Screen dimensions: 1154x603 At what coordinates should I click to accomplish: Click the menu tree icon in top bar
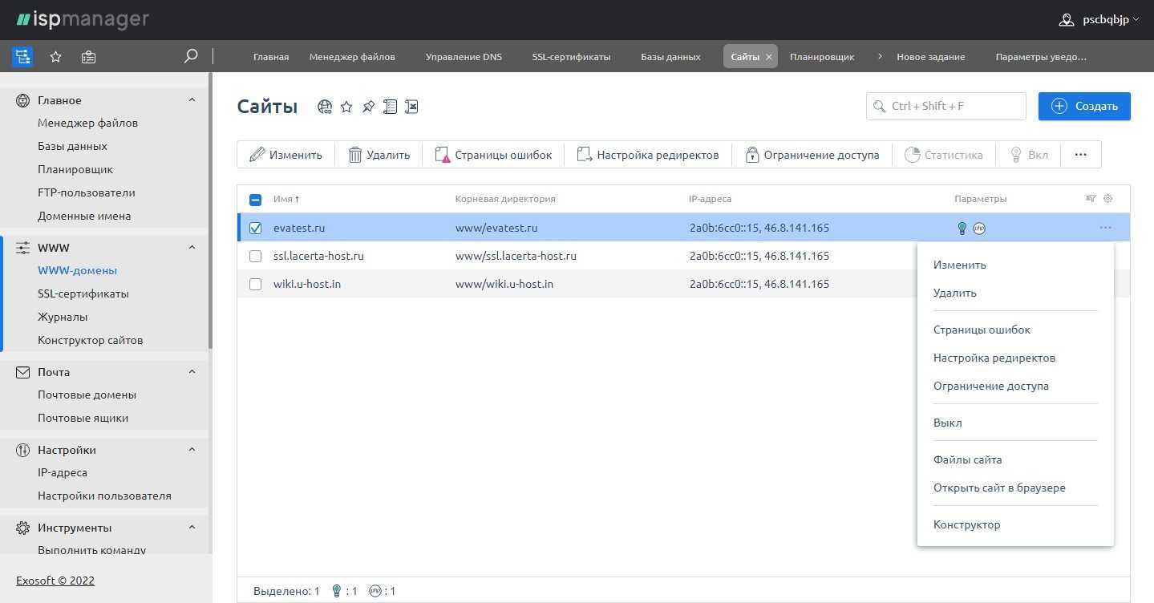(x=22, y=56)
